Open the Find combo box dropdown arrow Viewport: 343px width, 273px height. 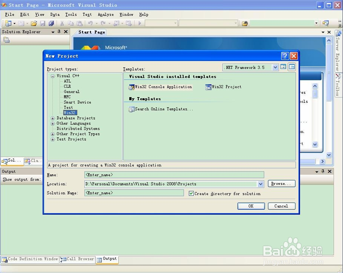(x=316, y=23)
